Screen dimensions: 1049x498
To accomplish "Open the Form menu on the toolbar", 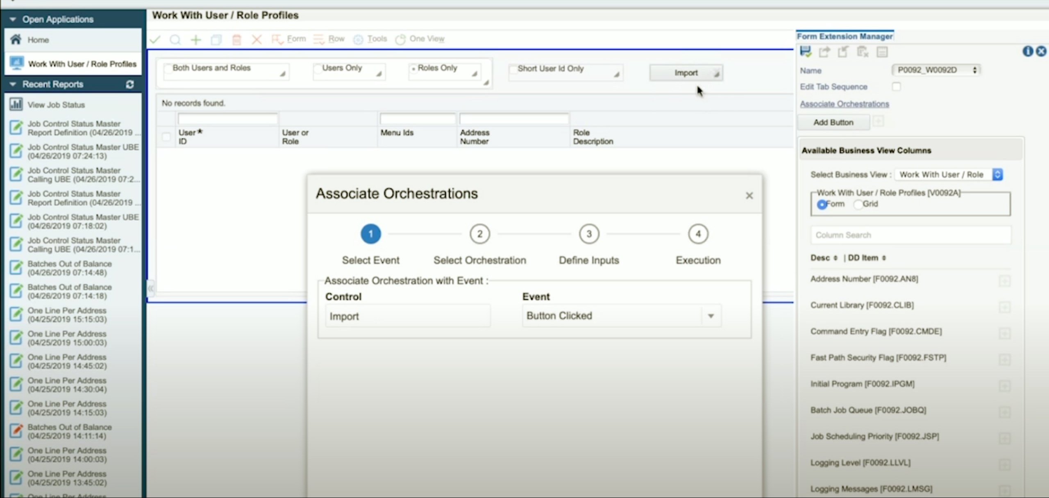I will pos(292,39).
